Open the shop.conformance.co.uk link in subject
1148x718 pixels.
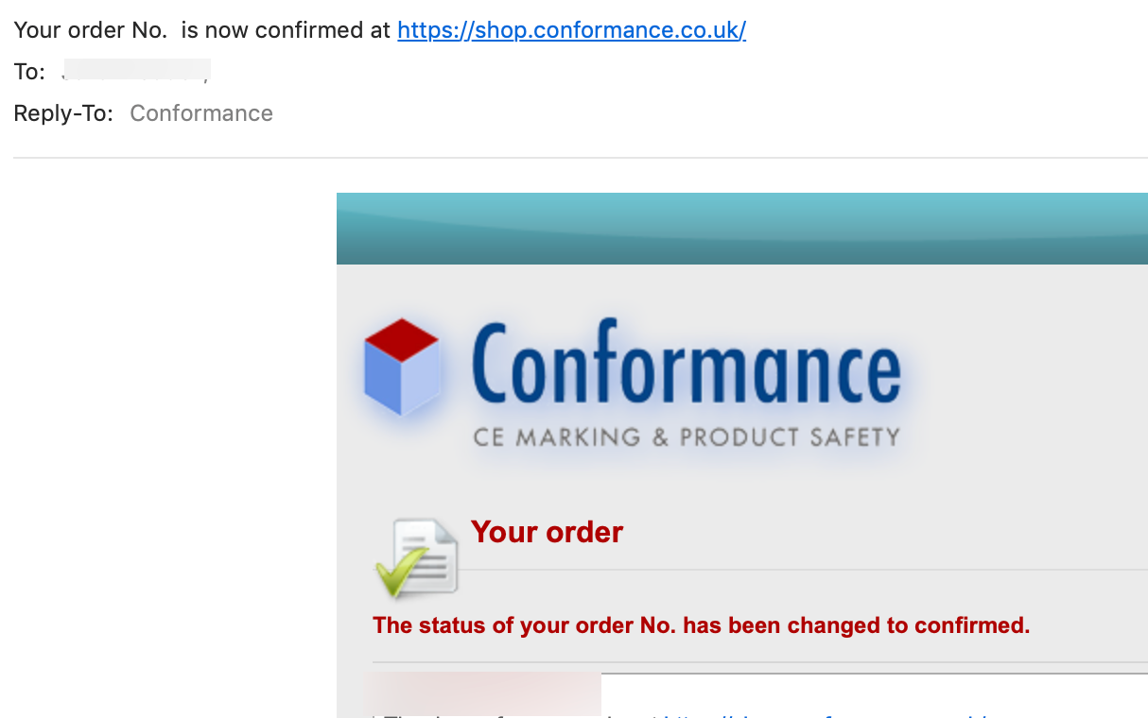(571, 30)
